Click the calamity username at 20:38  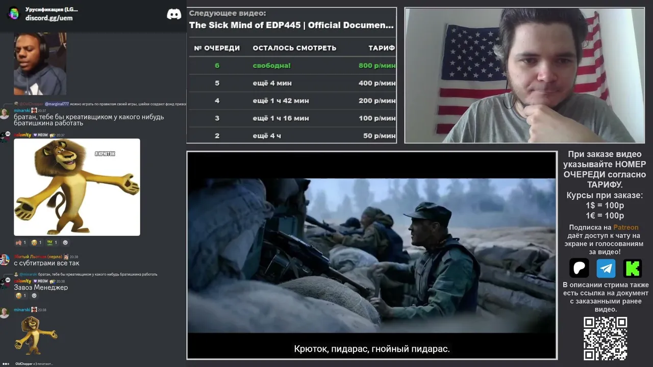[22, 281]
